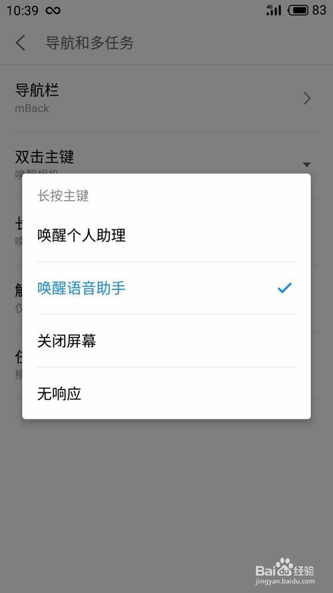This screenshot has height=593, width=333.
Task: Click the blue checkmark icon
Action: click(x=284, y=288)
